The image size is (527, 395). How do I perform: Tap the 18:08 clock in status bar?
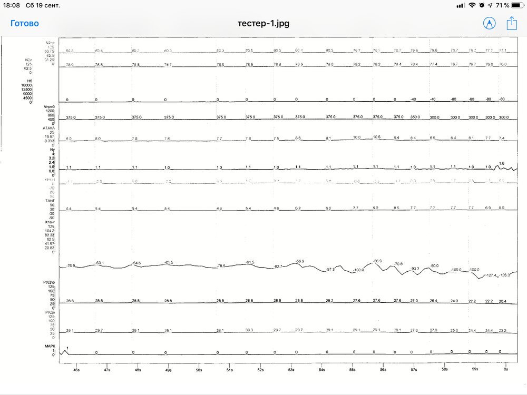[x=12, y=5]
